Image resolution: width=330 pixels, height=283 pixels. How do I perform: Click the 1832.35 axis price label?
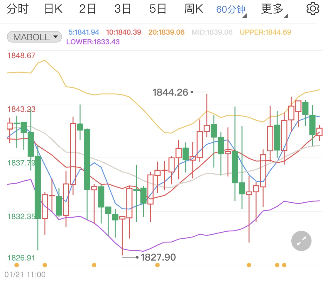pyautogui.click(x=21, y=216)
